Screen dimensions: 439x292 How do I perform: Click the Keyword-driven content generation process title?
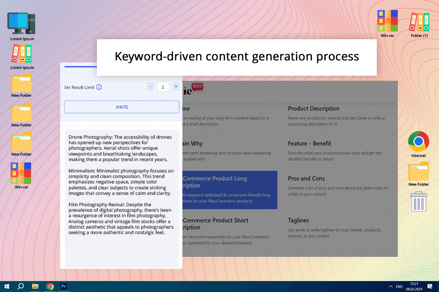pyautogui.click(x=237, y=57)
